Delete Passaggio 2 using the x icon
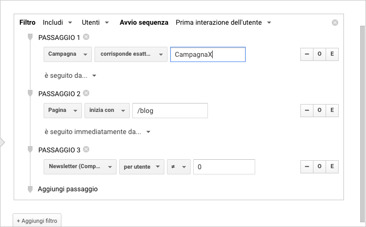Screen dimensions: 366x227 click(x=86, y=93)
